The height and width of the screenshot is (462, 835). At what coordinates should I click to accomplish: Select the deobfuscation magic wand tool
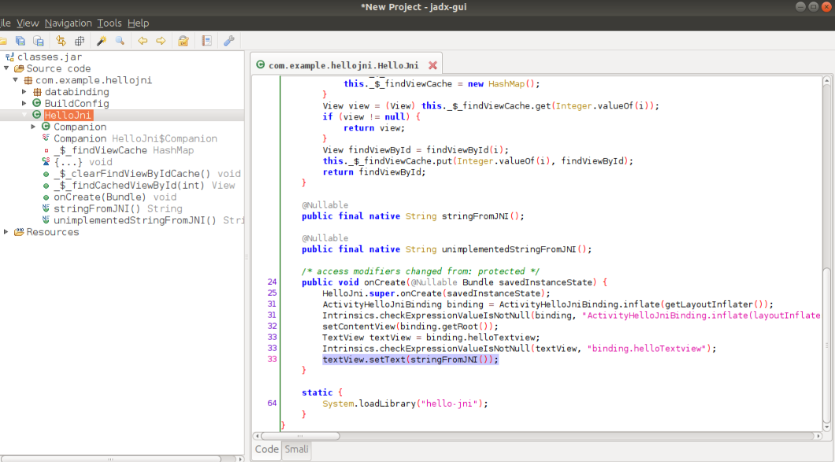click(x=102, y=40)
